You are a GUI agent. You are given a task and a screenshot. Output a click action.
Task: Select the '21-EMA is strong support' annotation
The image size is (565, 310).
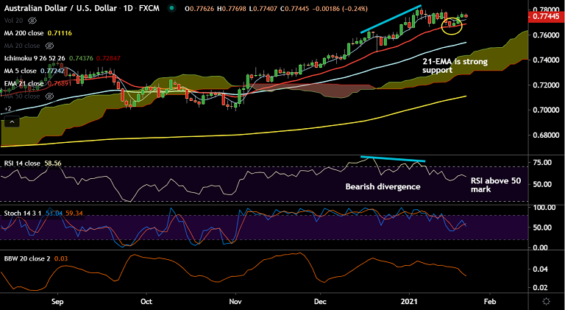(x=455, y=66)
